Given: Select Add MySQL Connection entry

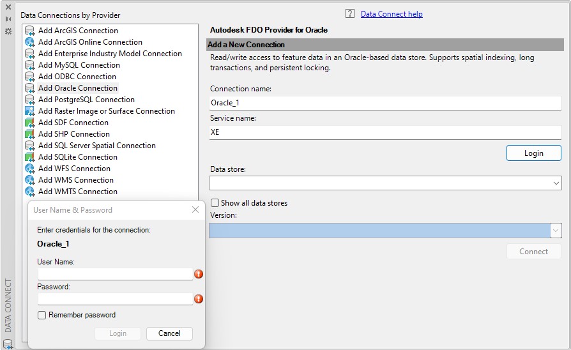Looking at the screenshot, I should 79,65.
